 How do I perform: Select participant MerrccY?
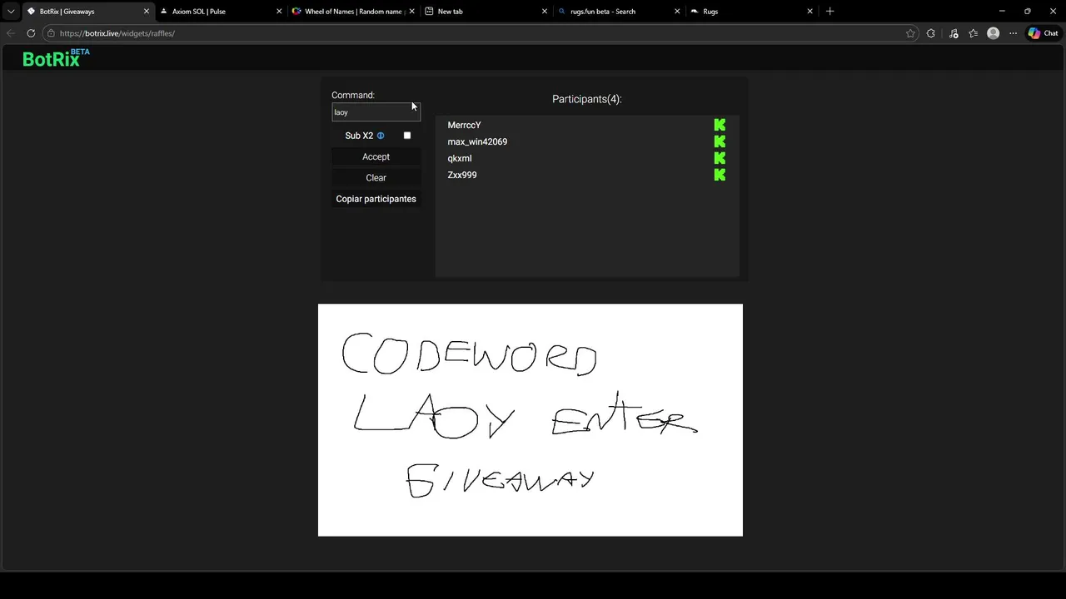[464, 125]
